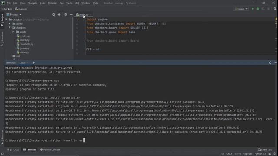Open the Tools menu
The image size is (278, 156).
pyautogui.click(x=69, y=3)
